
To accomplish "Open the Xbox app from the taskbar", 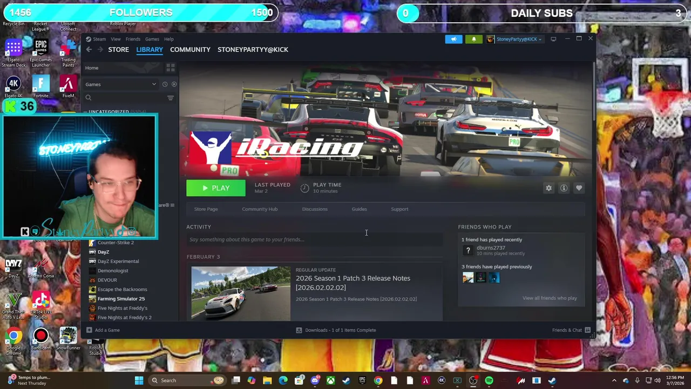I will point(330,381).
